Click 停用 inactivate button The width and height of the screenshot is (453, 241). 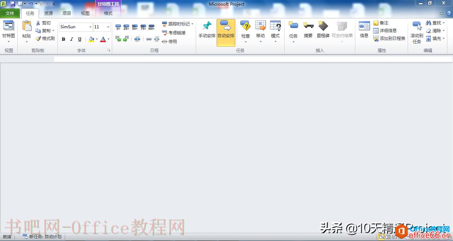pos(170,41)
